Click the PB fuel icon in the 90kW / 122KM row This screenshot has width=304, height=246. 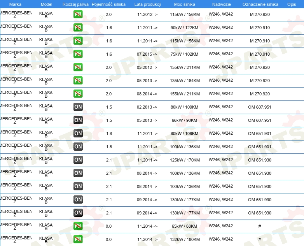(x=78, y=28)
